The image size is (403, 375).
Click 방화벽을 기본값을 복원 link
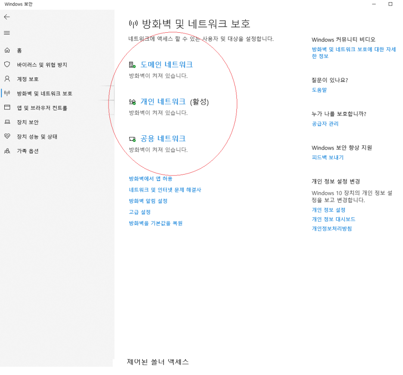[156, 223]
